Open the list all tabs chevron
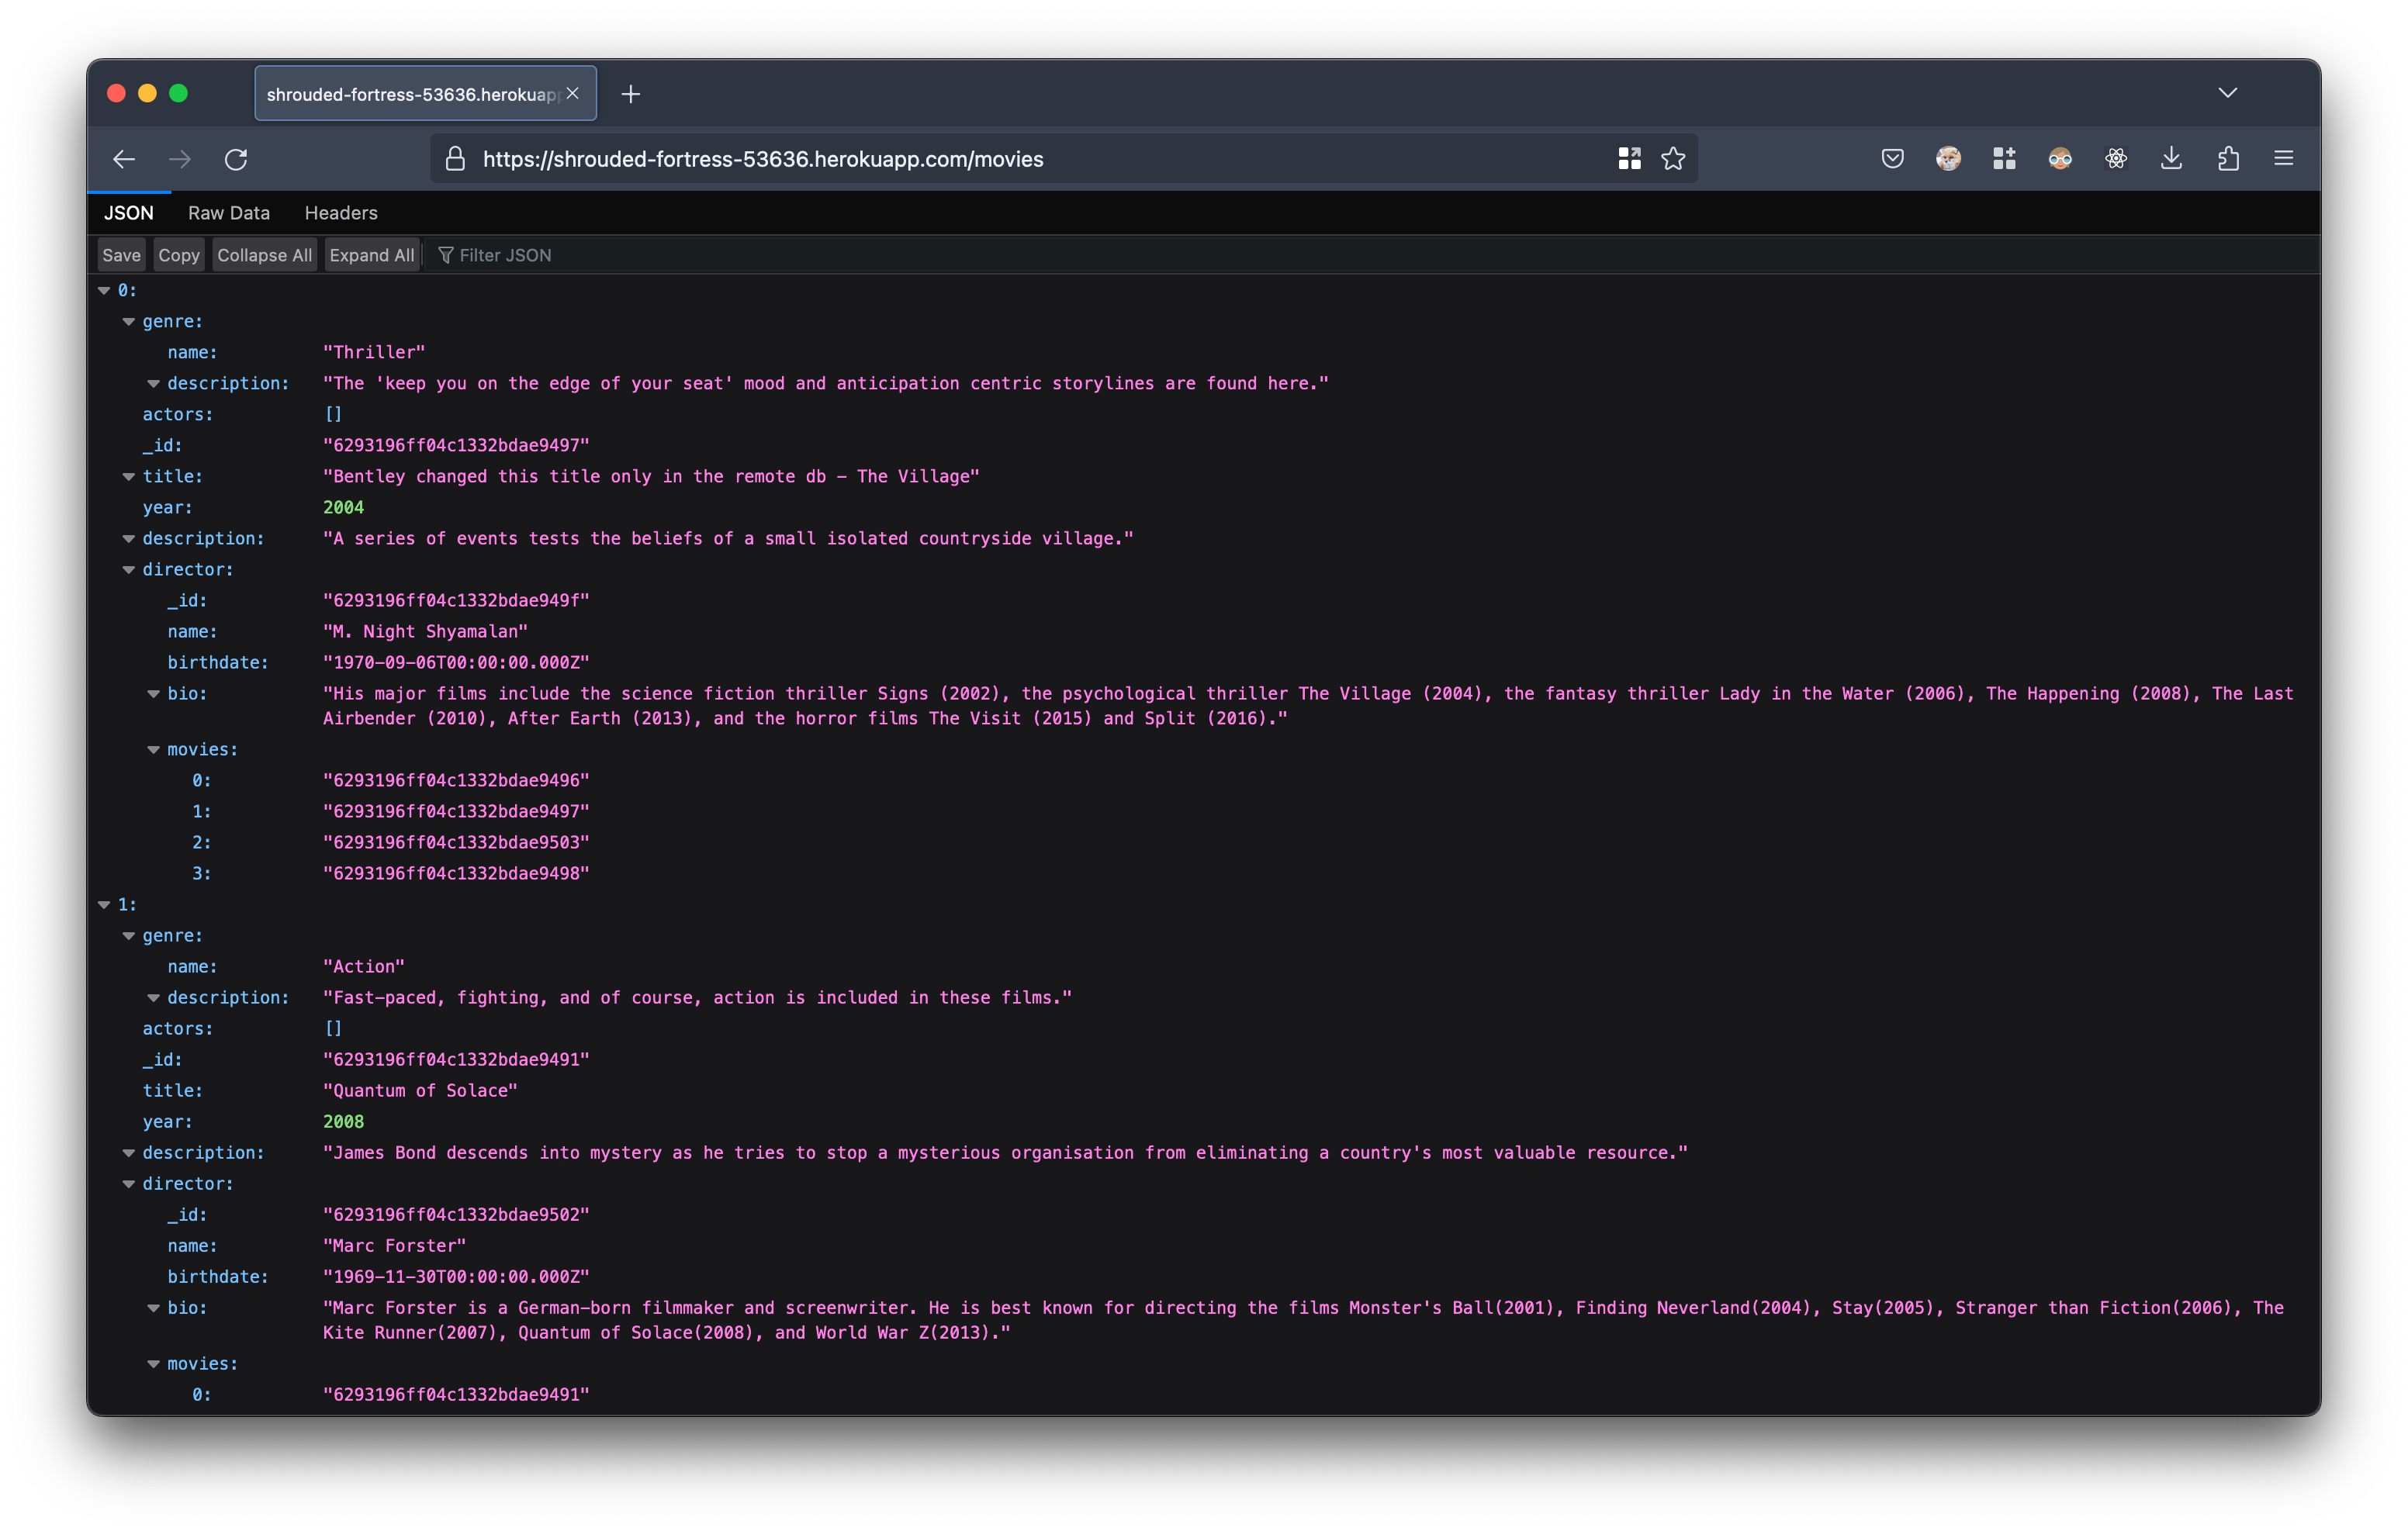2408x1531 pixels. tap(2227, 93)
